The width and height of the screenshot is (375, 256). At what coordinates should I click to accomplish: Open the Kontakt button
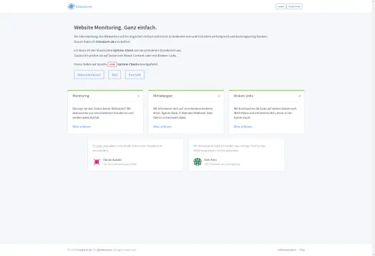[x=134, y=74]
